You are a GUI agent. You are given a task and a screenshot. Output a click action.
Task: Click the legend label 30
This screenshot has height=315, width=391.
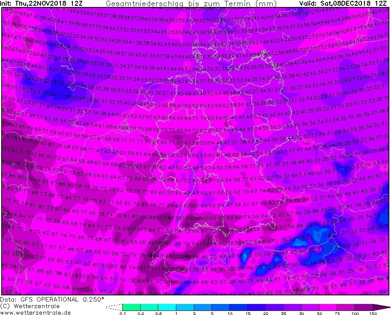301,313
